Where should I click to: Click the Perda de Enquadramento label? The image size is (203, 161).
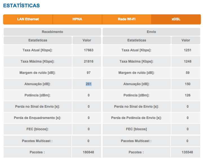tap(37, 118)
